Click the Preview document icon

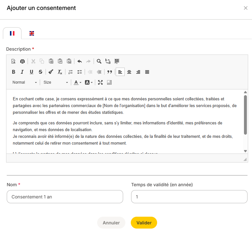[13, 61]
